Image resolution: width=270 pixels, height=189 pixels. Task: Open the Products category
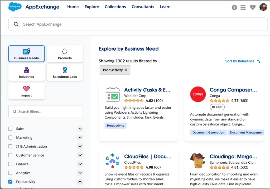click(x=65, y=54)
